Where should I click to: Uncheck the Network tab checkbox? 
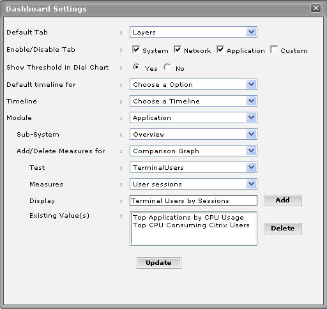click(x=178, y=49)
